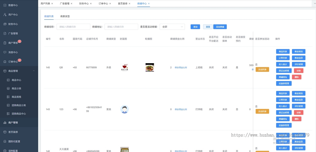Click 订单列表 button for shop QB
The width and height of the screenshot is (316, 152).
point(283,58)
